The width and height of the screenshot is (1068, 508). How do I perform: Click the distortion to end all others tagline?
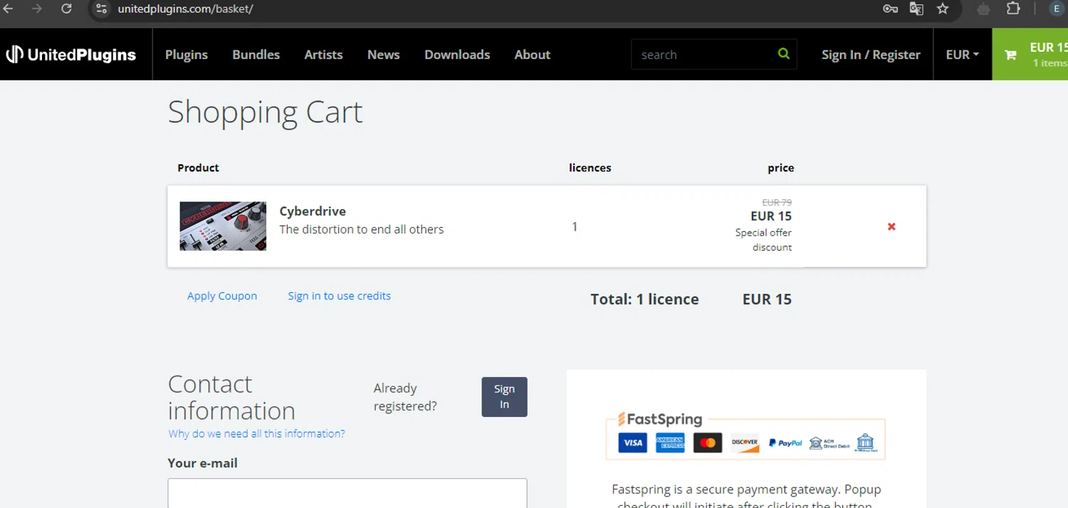(x=362, y=229)
